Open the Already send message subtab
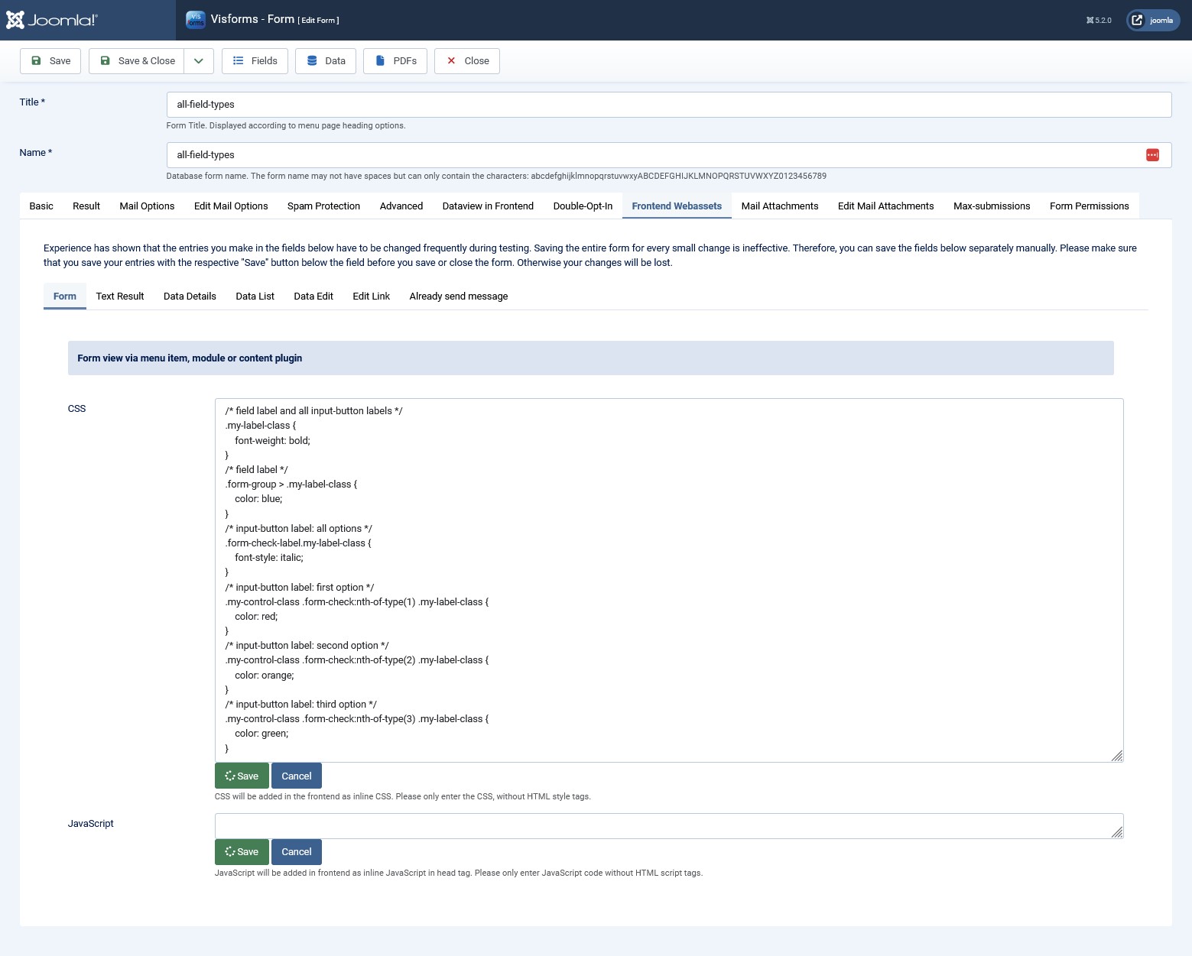Screen dimensions: 1192x956 tap(458, 296)
